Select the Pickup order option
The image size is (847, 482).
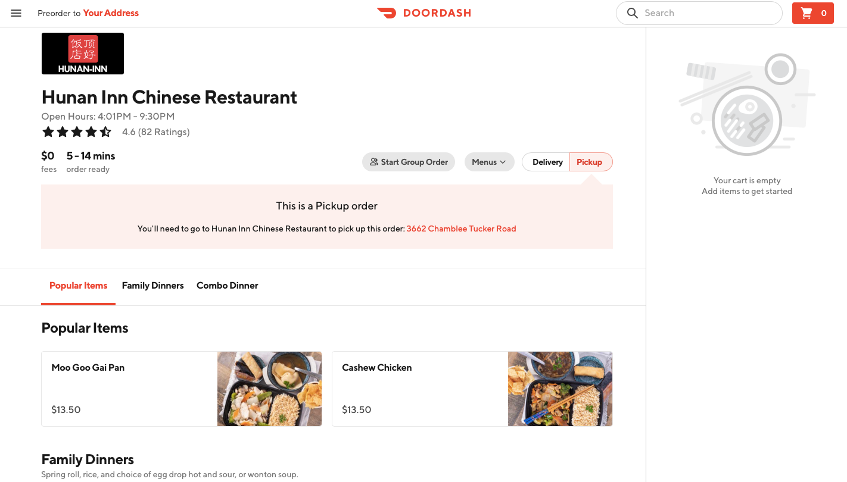(590, 162)
